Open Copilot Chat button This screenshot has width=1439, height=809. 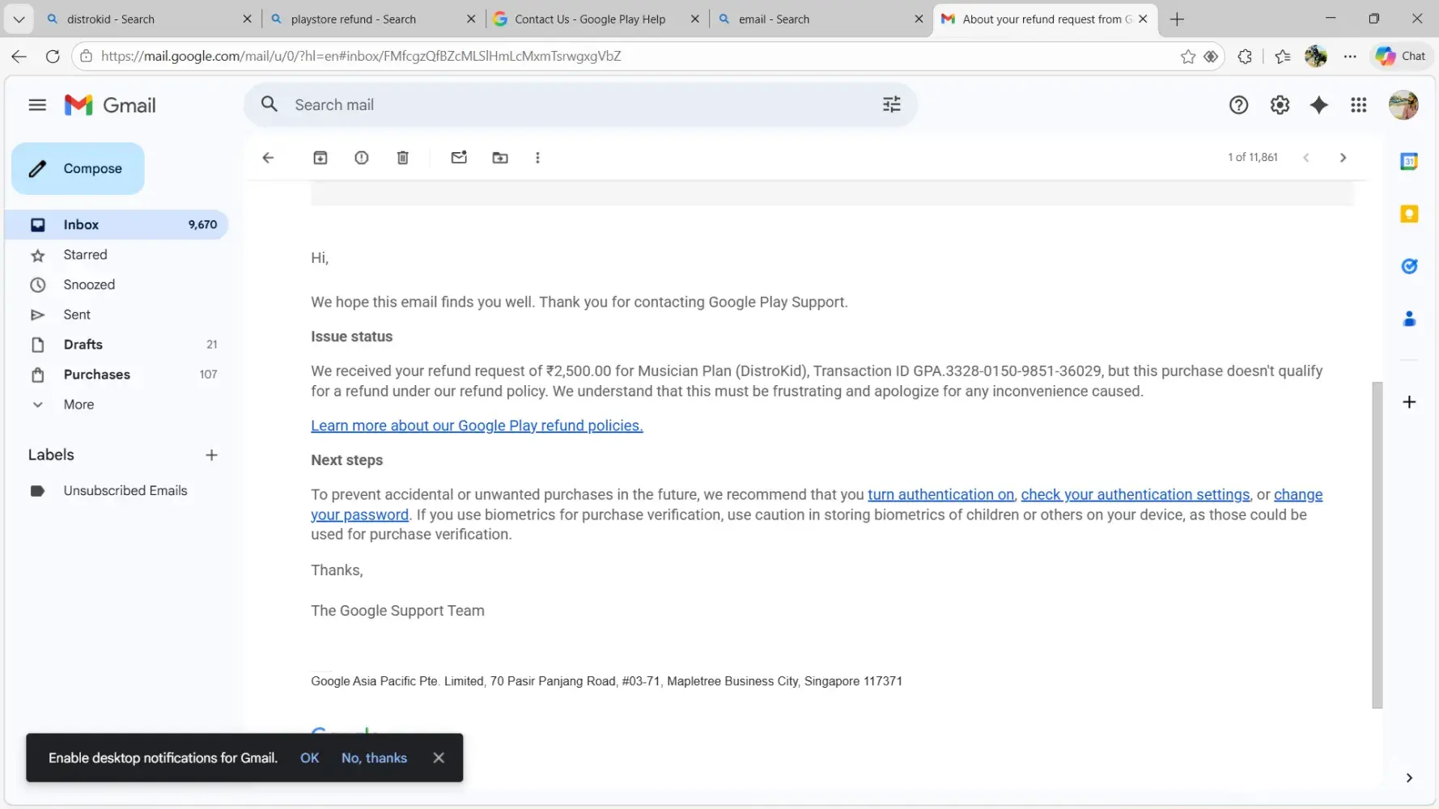click(x=1402, y=56)
